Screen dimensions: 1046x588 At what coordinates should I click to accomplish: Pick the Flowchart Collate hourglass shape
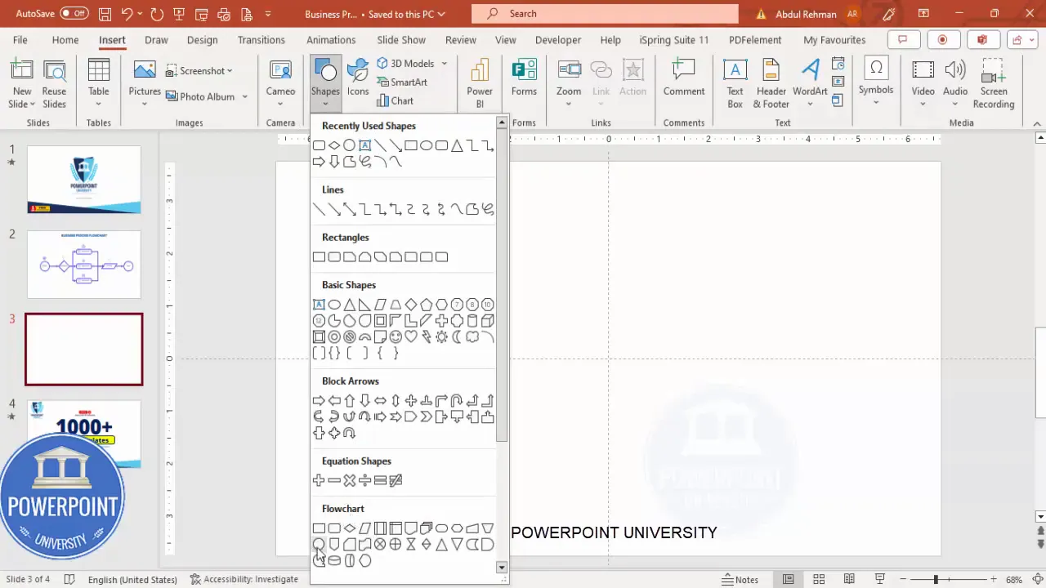[x=411, y=545]
